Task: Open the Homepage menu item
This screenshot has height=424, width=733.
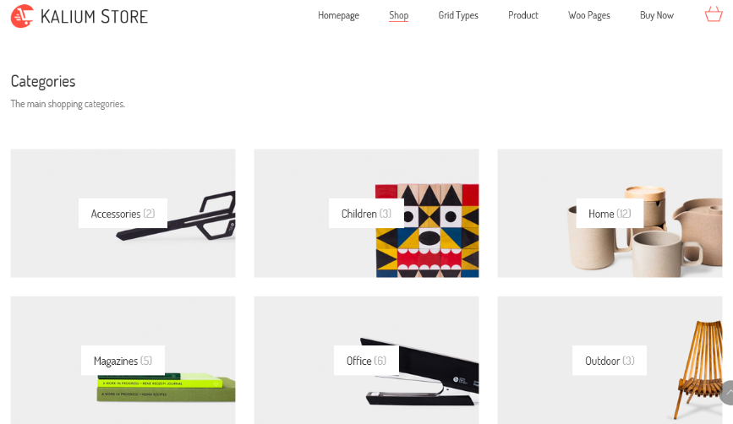Action: click(338, 15)
